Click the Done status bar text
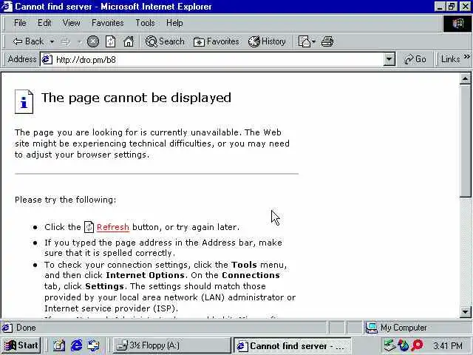 [x=26, y=328]
